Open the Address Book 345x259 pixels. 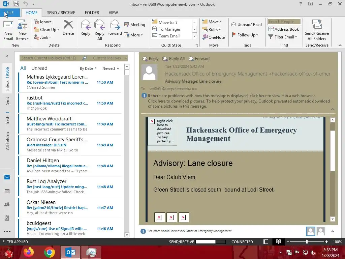(x=284, y=29)
